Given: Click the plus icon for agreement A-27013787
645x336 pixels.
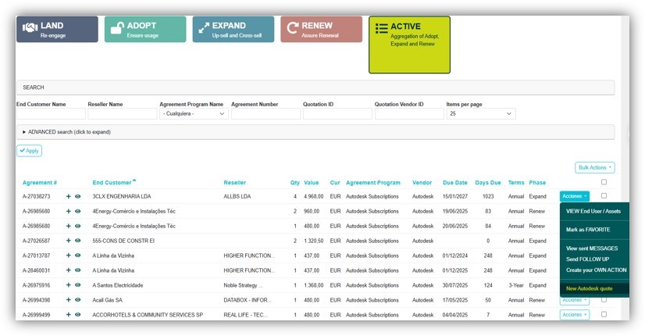Looking at the screenshot, I should (x=69, y=256).
